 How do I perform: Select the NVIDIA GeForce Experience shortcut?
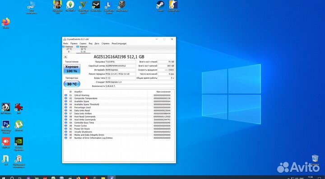(19, 144)
